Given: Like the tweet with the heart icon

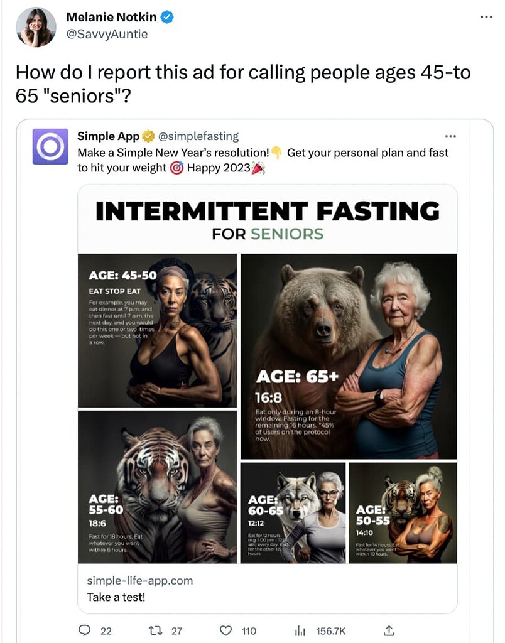Looking at the screenshot, I should click(x=225, y=630).
